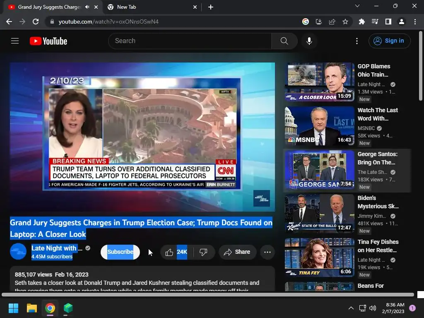Open clock showing 8:36 AM

pos(393,308)
